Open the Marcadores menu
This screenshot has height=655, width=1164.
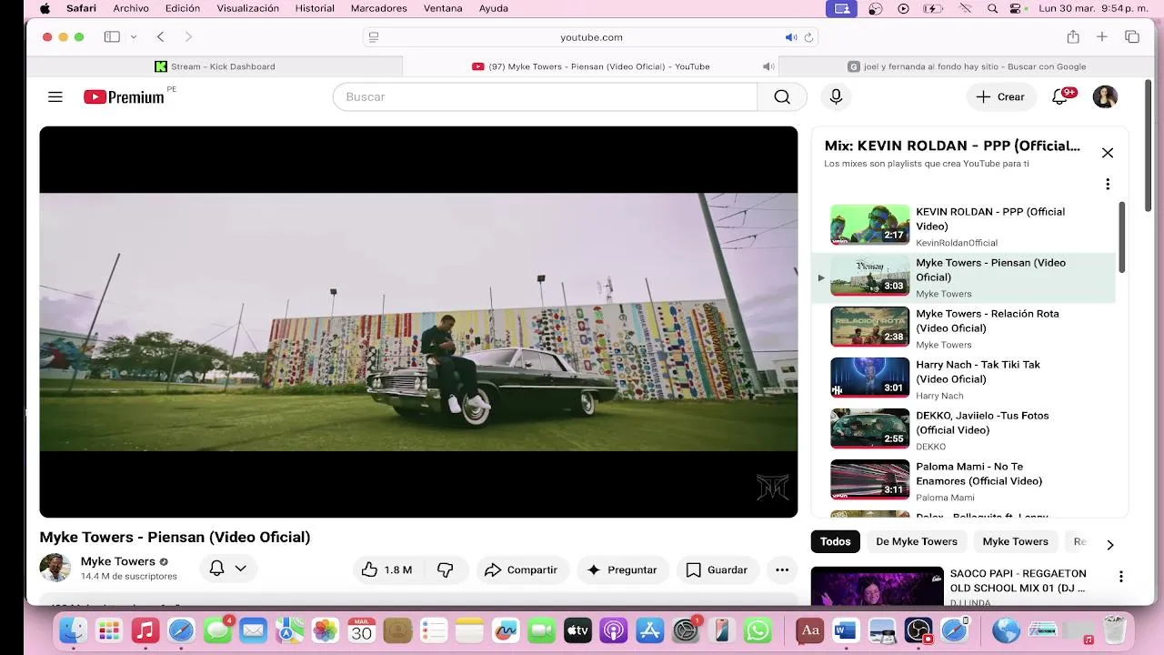coord(378,8)
